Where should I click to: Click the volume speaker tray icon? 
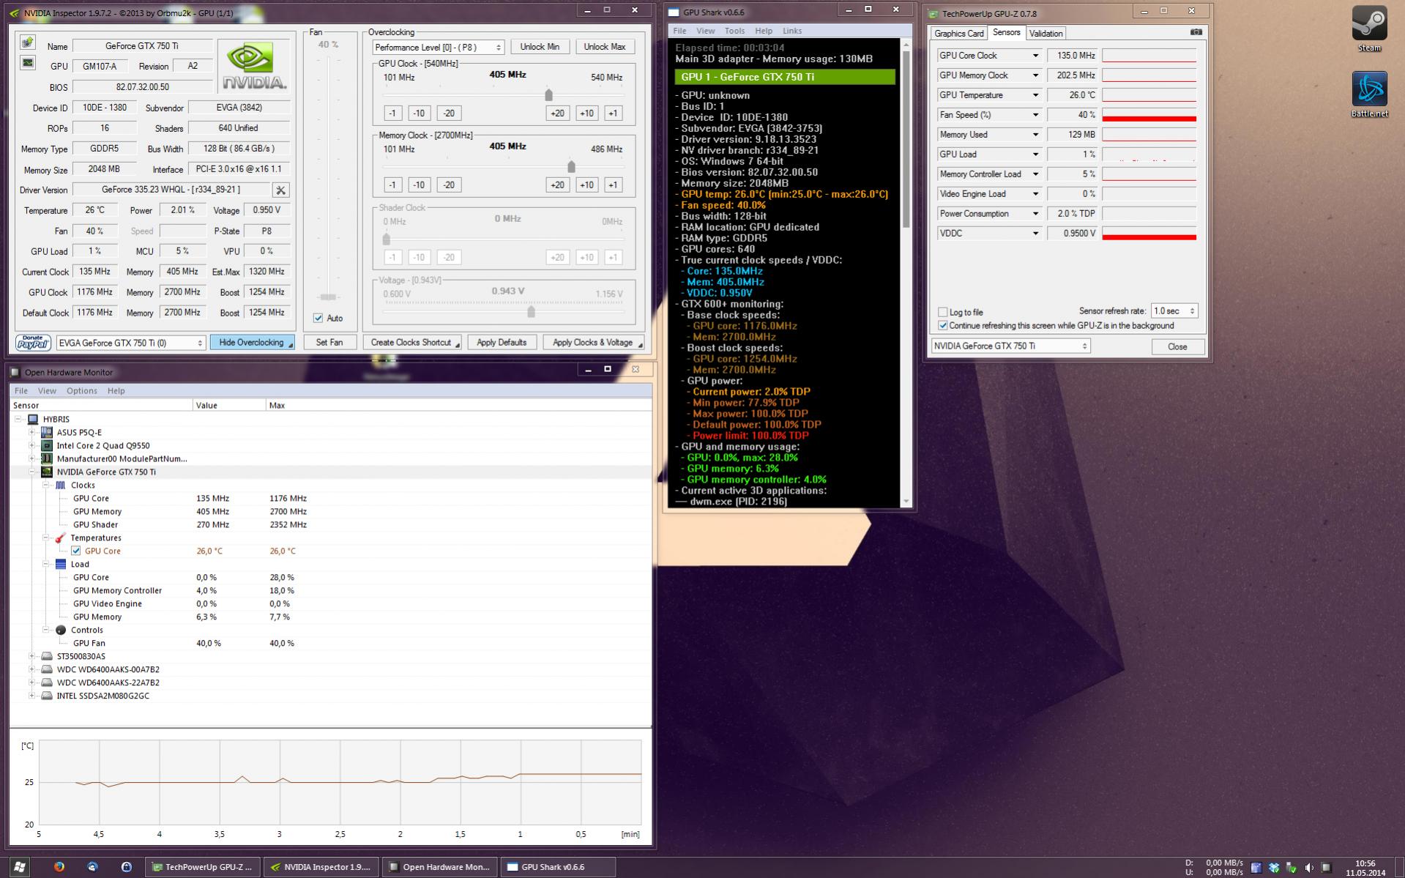point(1309,868)
